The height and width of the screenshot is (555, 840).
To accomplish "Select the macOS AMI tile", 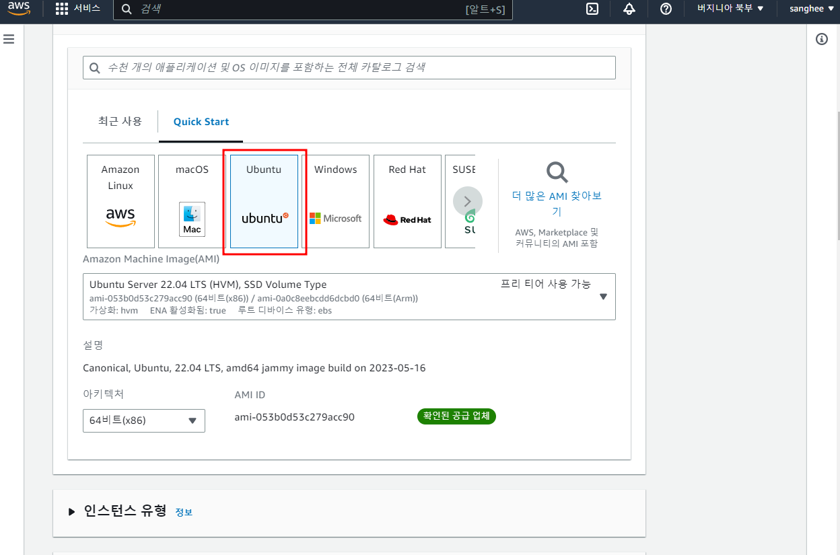I will (x=192, y=201).
